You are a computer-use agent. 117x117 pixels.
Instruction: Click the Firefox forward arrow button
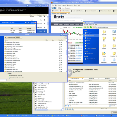pyautogui.click(x=55, y=8)
